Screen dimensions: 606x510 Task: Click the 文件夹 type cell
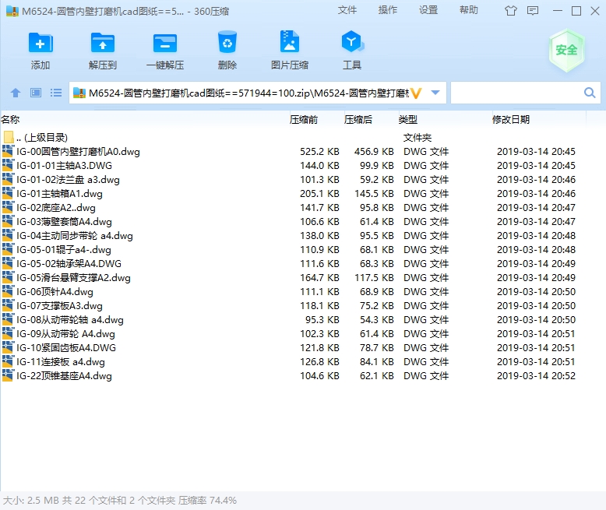[x=418, y=138]
